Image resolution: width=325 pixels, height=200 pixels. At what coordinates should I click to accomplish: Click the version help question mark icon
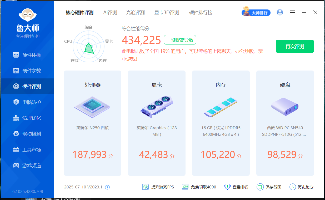(107, 187)
